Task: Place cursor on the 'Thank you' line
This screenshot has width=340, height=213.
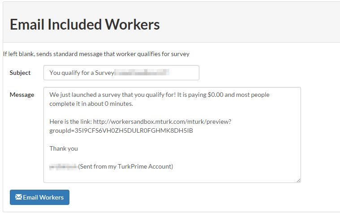Action: [x=64, y=148]
